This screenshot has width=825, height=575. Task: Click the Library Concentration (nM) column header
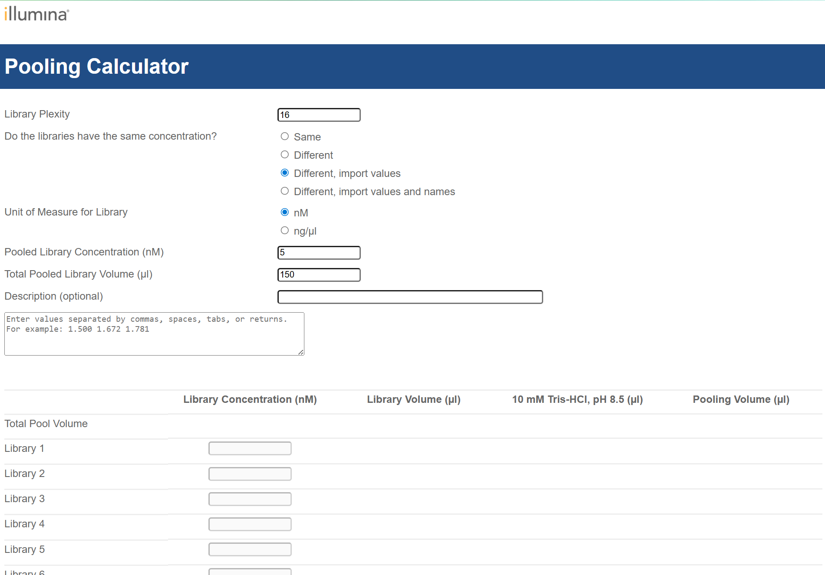click(250, 399)
